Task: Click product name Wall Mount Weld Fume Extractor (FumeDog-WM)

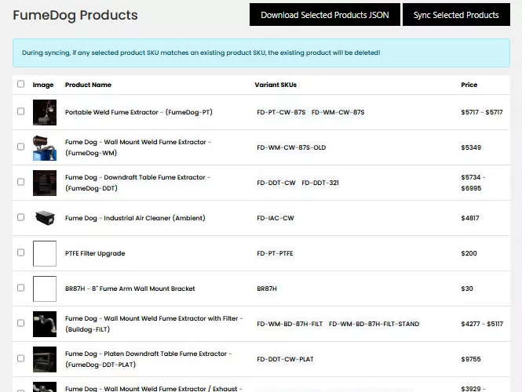Action: (138, 147)
